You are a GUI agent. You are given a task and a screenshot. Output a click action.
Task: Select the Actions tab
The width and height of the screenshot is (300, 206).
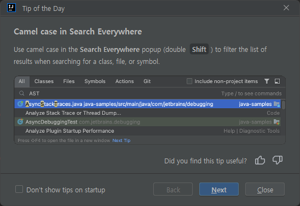pyautogui.click(x=125, y=81)
